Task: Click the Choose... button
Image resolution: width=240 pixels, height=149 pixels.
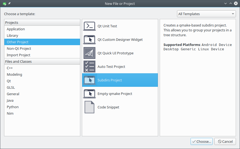Action: (202, 141)
